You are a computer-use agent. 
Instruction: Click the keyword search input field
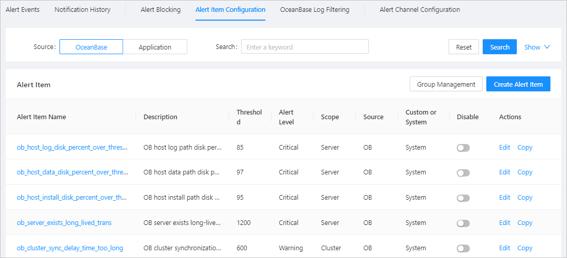(305, 47)
